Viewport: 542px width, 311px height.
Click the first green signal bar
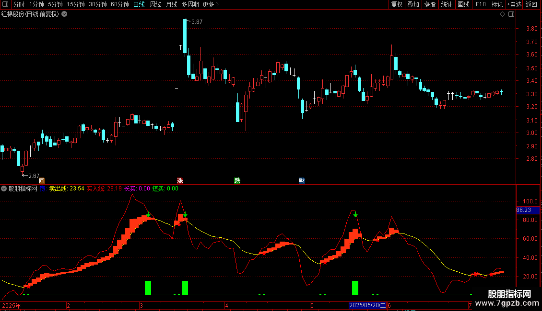[148, 288]
